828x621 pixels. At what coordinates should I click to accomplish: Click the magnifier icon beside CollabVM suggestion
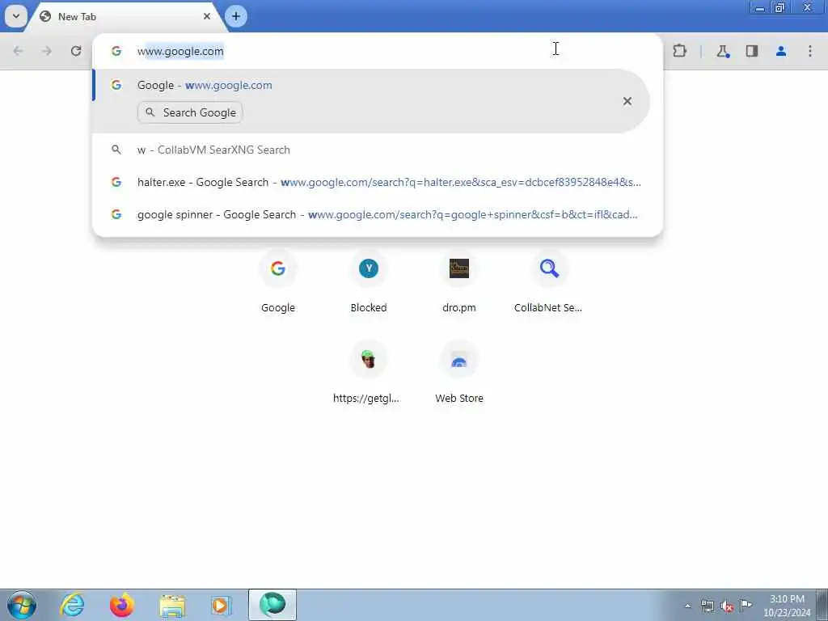[x=116, y=150]
